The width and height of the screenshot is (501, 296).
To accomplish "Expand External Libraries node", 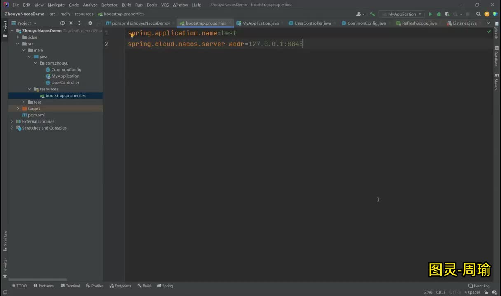I will (x=12, y=122).
